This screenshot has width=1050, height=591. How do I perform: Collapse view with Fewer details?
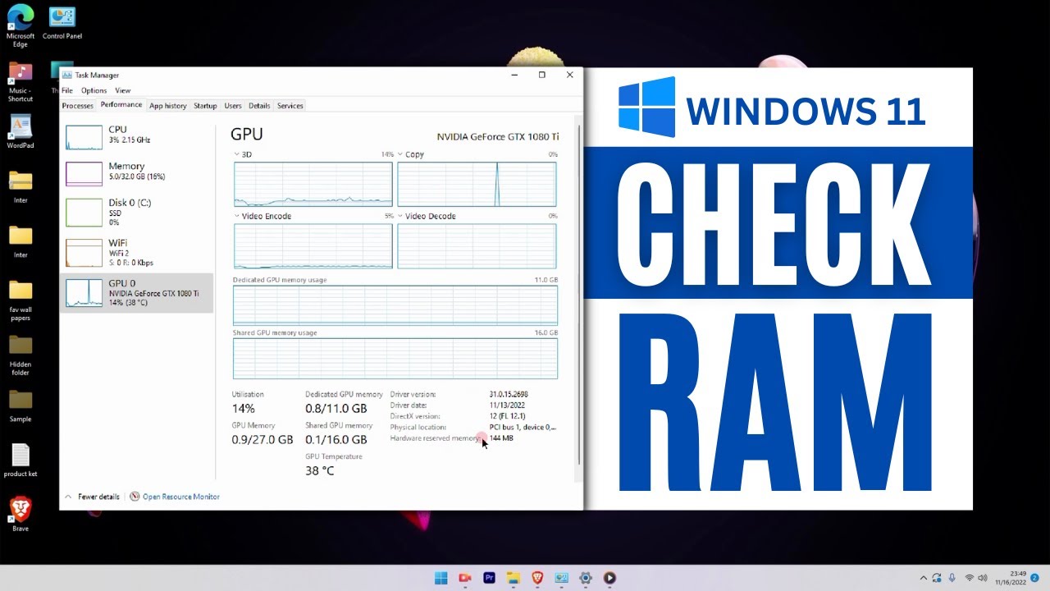92,497
